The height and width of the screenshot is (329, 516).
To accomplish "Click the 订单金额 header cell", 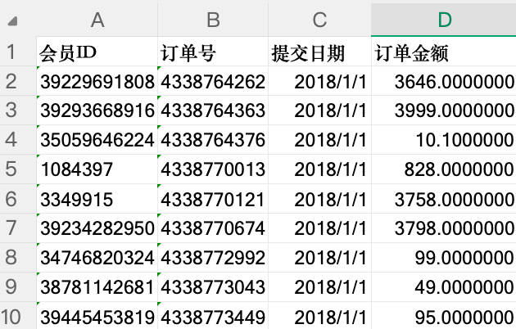I will (444, 52).
